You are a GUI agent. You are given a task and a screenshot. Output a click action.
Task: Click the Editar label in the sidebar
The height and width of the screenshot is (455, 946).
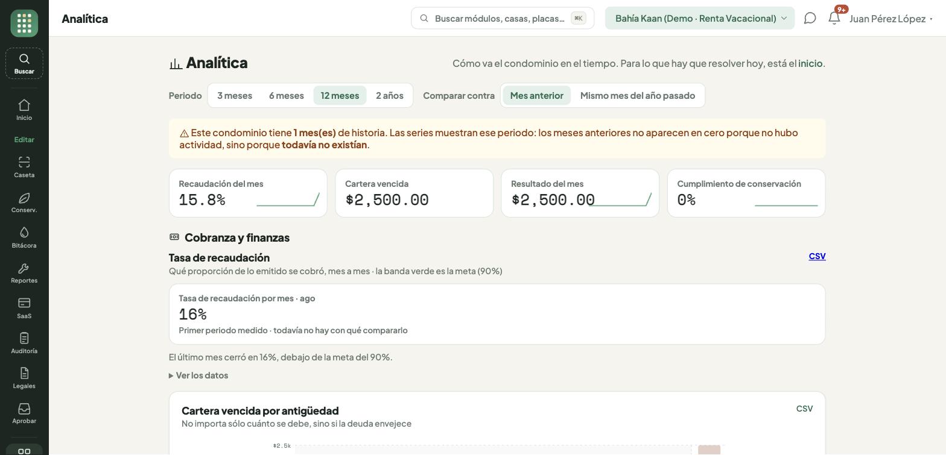click(x=24, y=140)
